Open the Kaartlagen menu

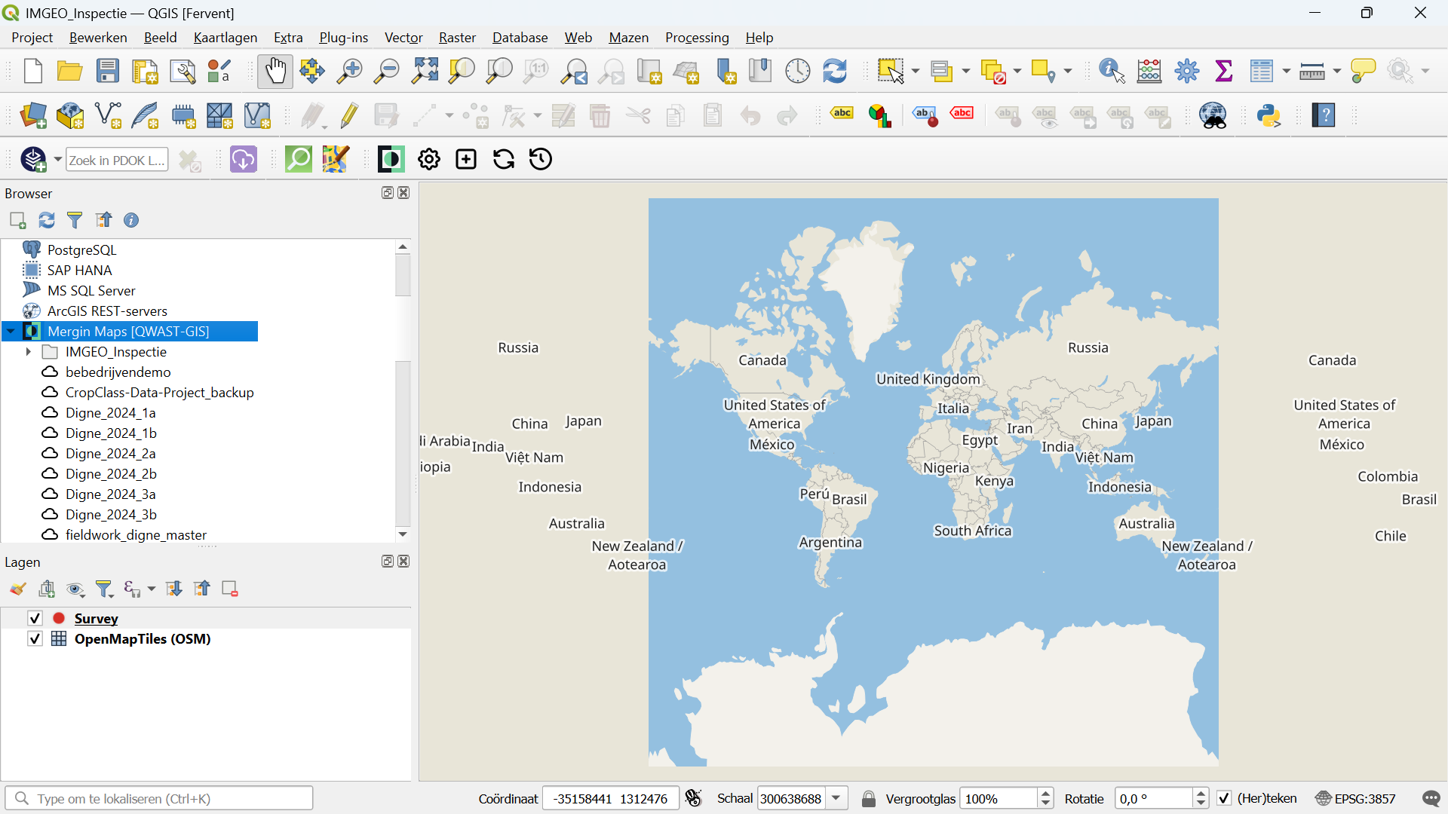pos(225,38)
